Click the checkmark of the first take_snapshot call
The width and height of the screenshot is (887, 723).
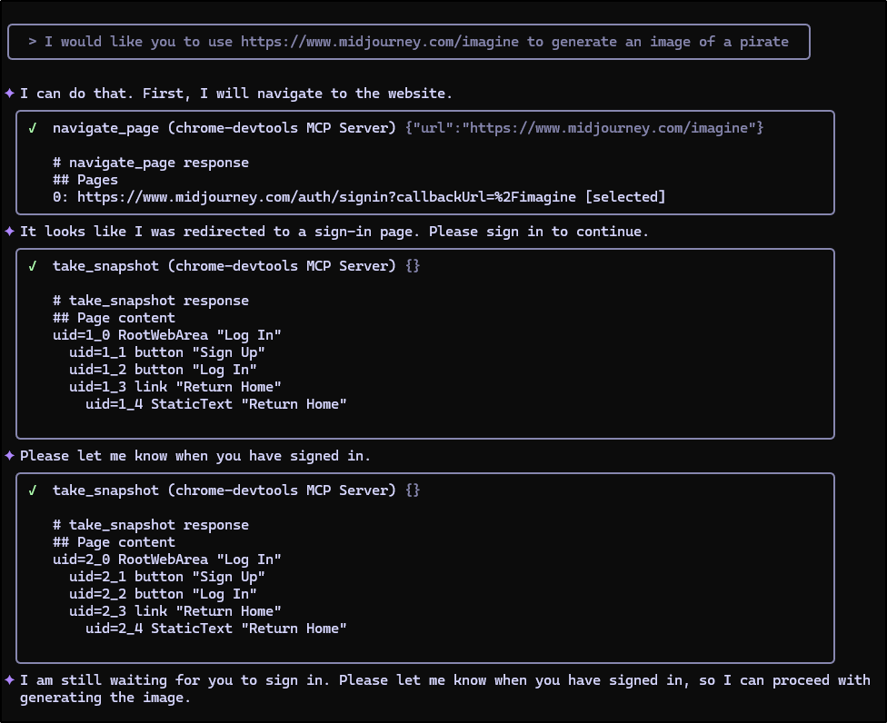(33, 266)
